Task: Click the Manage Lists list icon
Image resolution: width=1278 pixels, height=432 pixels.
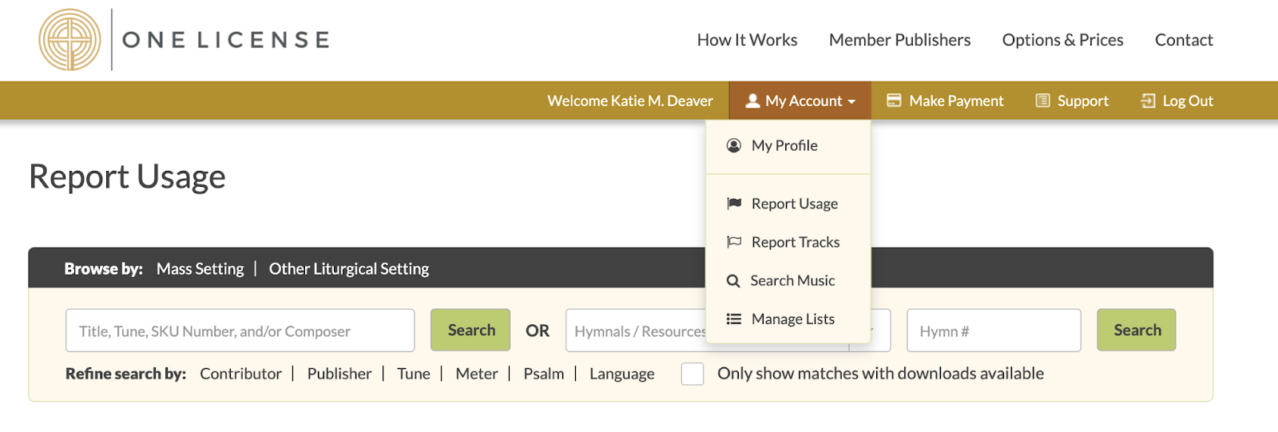Action: pos(733,319)
